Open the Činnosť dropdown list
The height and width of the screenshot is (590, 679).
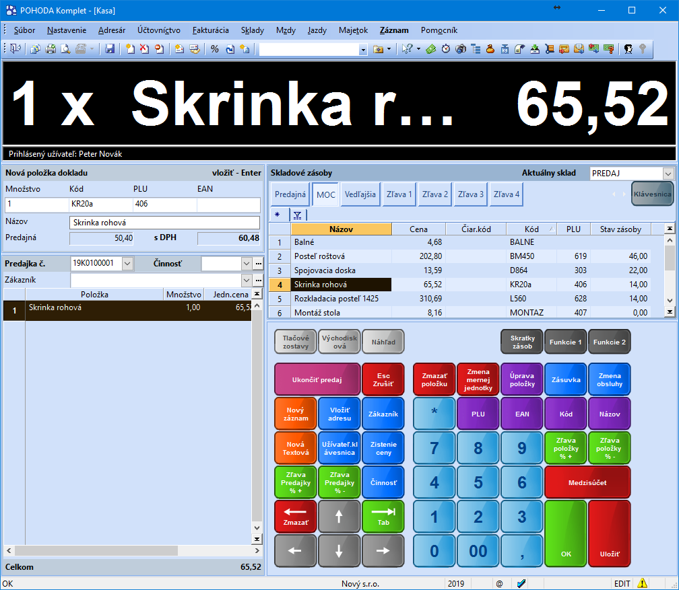(246, 263)
